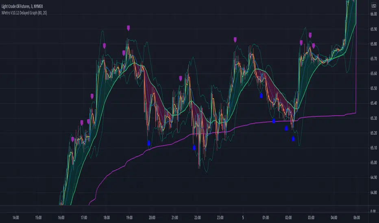Select the purple marker above 21:00 peak near 65.60
Image resolution: width=379 pixels, height=223 pixels.
click(181, 78)
